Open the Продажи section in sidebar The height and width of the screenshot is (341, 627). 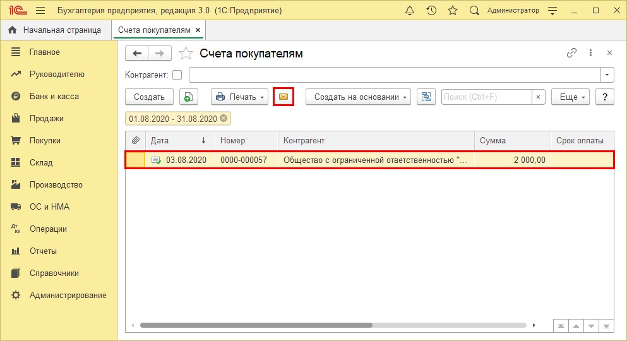tap(46, 118)
